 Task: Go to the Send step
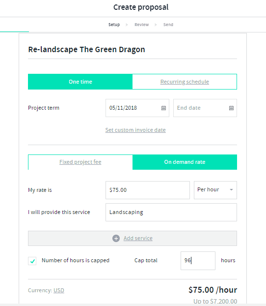[x=168, y=25]
